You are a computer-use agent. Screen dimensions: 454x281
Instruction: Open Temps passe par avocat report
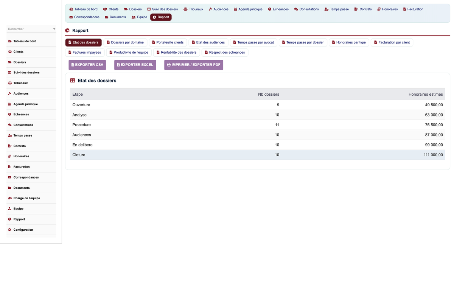[x=253, y=42]
